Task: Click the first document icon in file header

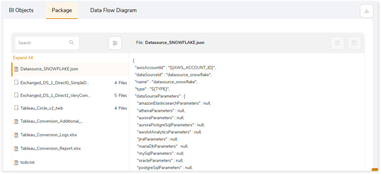Action: coord(337,43)
